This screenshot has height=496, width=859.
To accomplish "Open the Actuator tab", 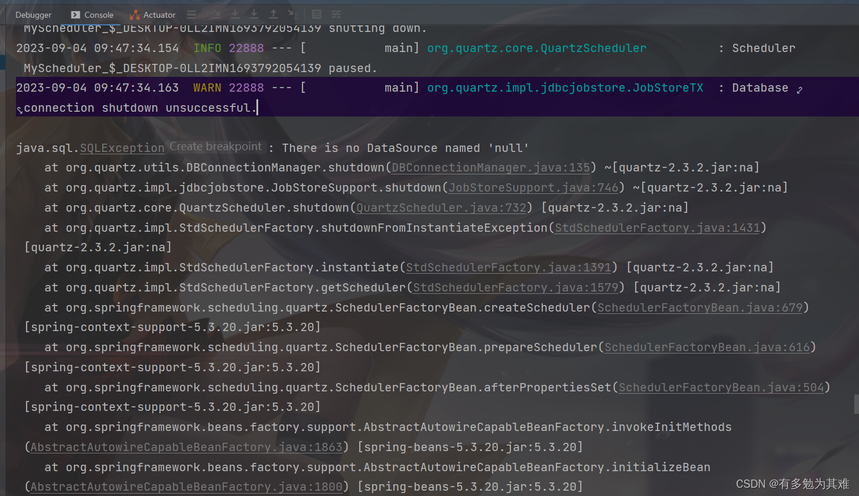I will 158,14.
